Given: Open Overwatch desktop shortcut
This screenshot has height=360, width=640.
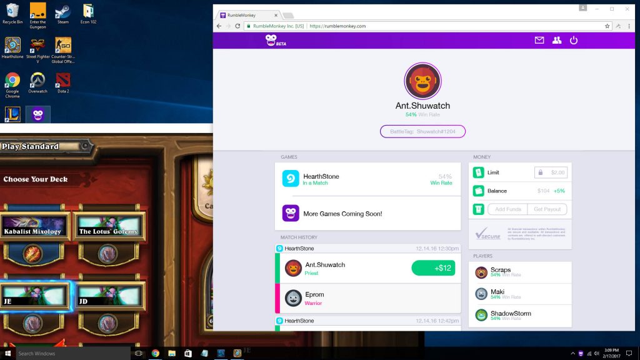Looking at the screenshot, I should tap(37, 83).
